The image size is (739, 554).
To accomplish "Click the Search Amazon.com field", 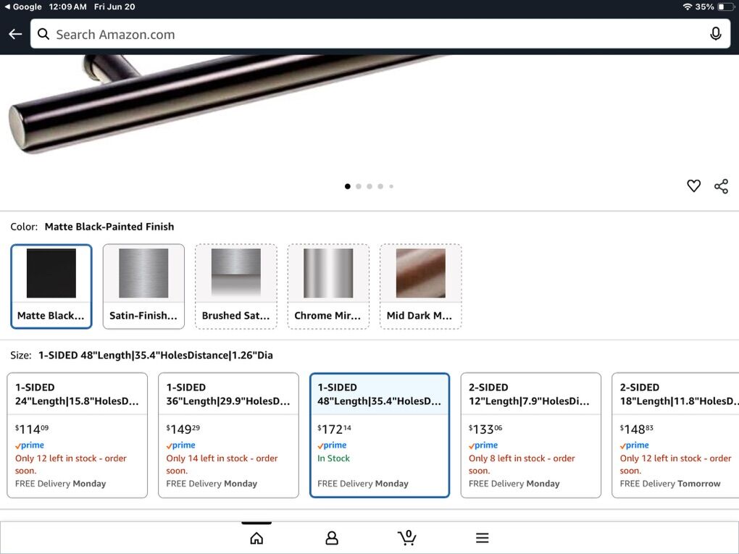I will (369, 34).
